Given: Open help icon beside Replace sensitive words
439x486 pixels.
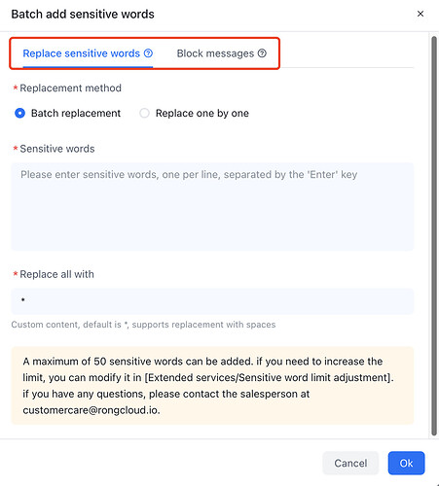Looking at the screenshot, I should (148, 53).
